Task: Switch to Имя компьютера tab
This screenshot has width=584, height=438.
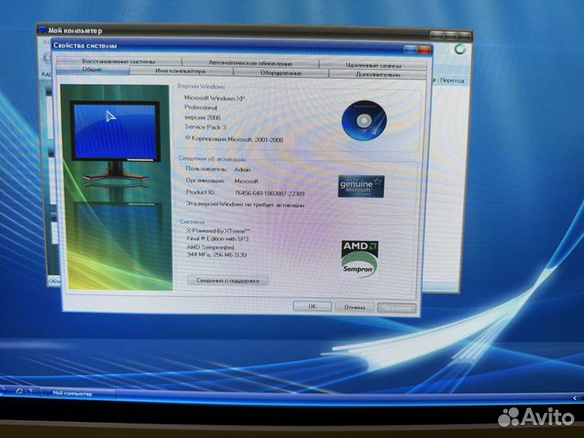Action: (x=181, y=71)
